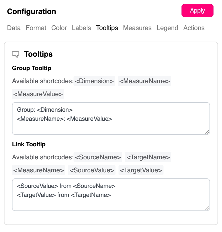The image size is (222, 232).
Task: Insert the Dimension shortcode chip
Action: click(x=94, y=81)
